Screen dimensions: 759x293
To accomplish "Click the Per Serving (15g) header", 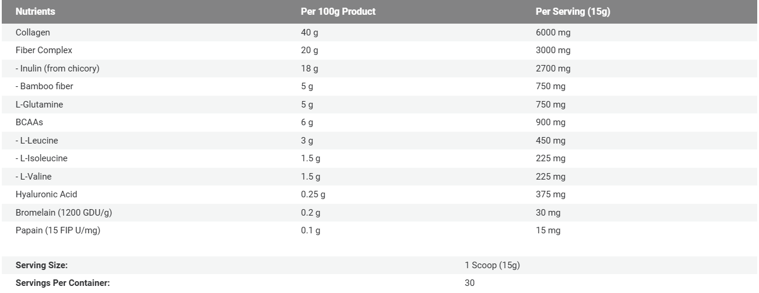I will coord(572,12).
